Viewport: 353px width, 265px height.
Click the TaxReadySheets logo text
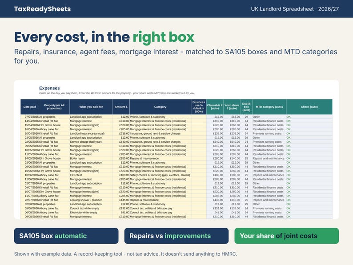[x=42, y=9]
